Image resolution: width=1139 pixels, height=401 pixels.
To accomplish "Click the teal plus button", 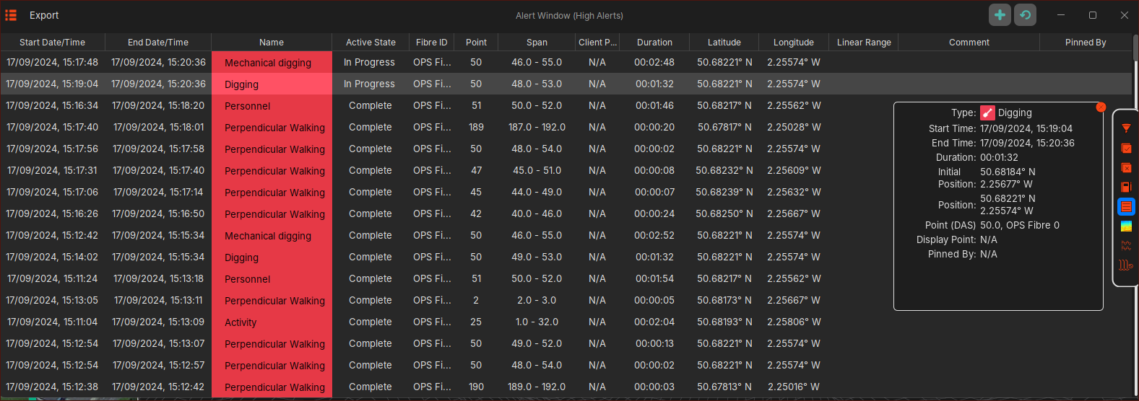I will click(x=1000, y=15).
